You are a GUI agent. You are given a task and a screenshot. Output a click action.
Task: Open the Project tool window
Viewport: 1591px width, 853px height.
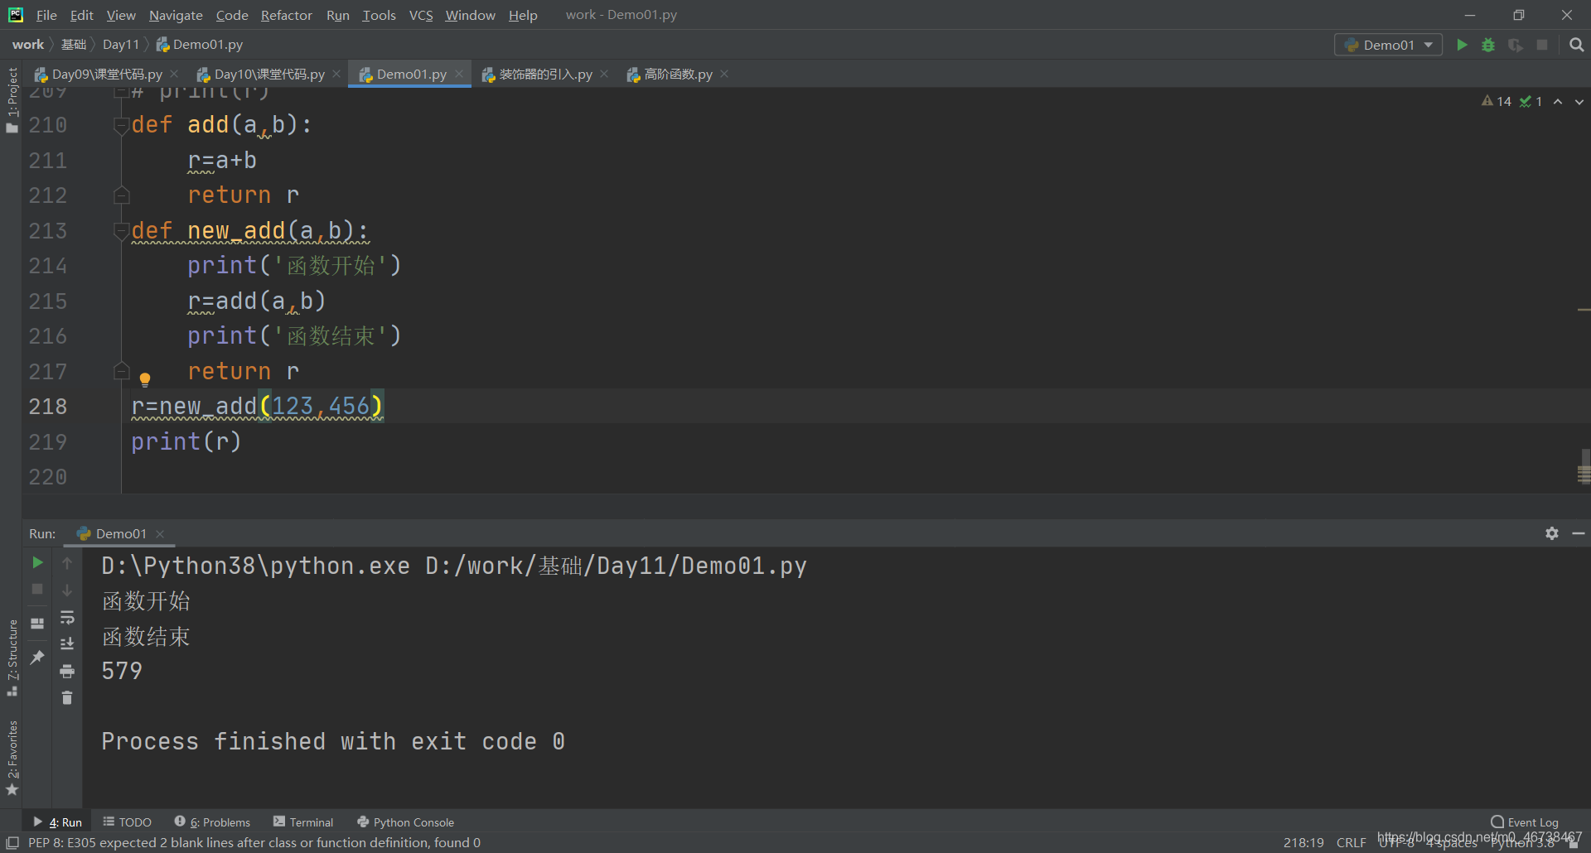[x=12, y=99]
